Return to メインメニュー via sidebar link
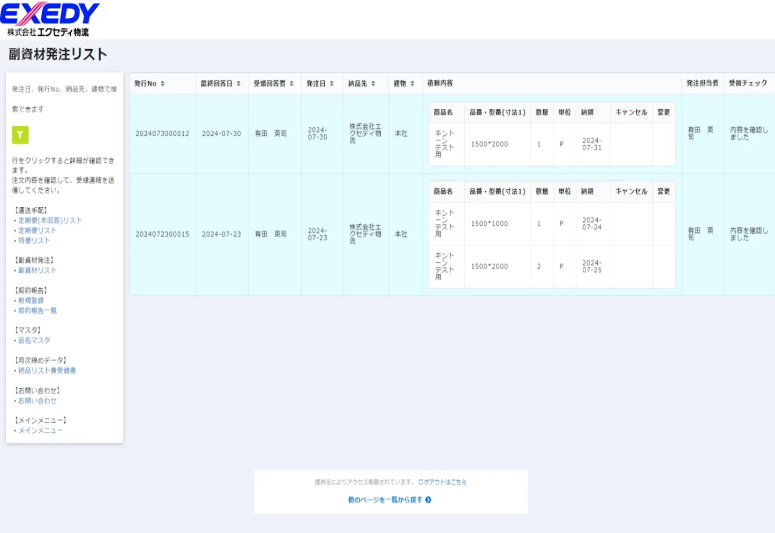Screen dimensions: 775x533 40,431
